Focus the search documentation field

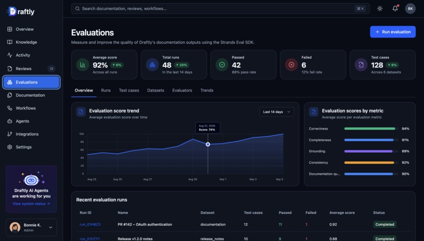click(220, 8)
